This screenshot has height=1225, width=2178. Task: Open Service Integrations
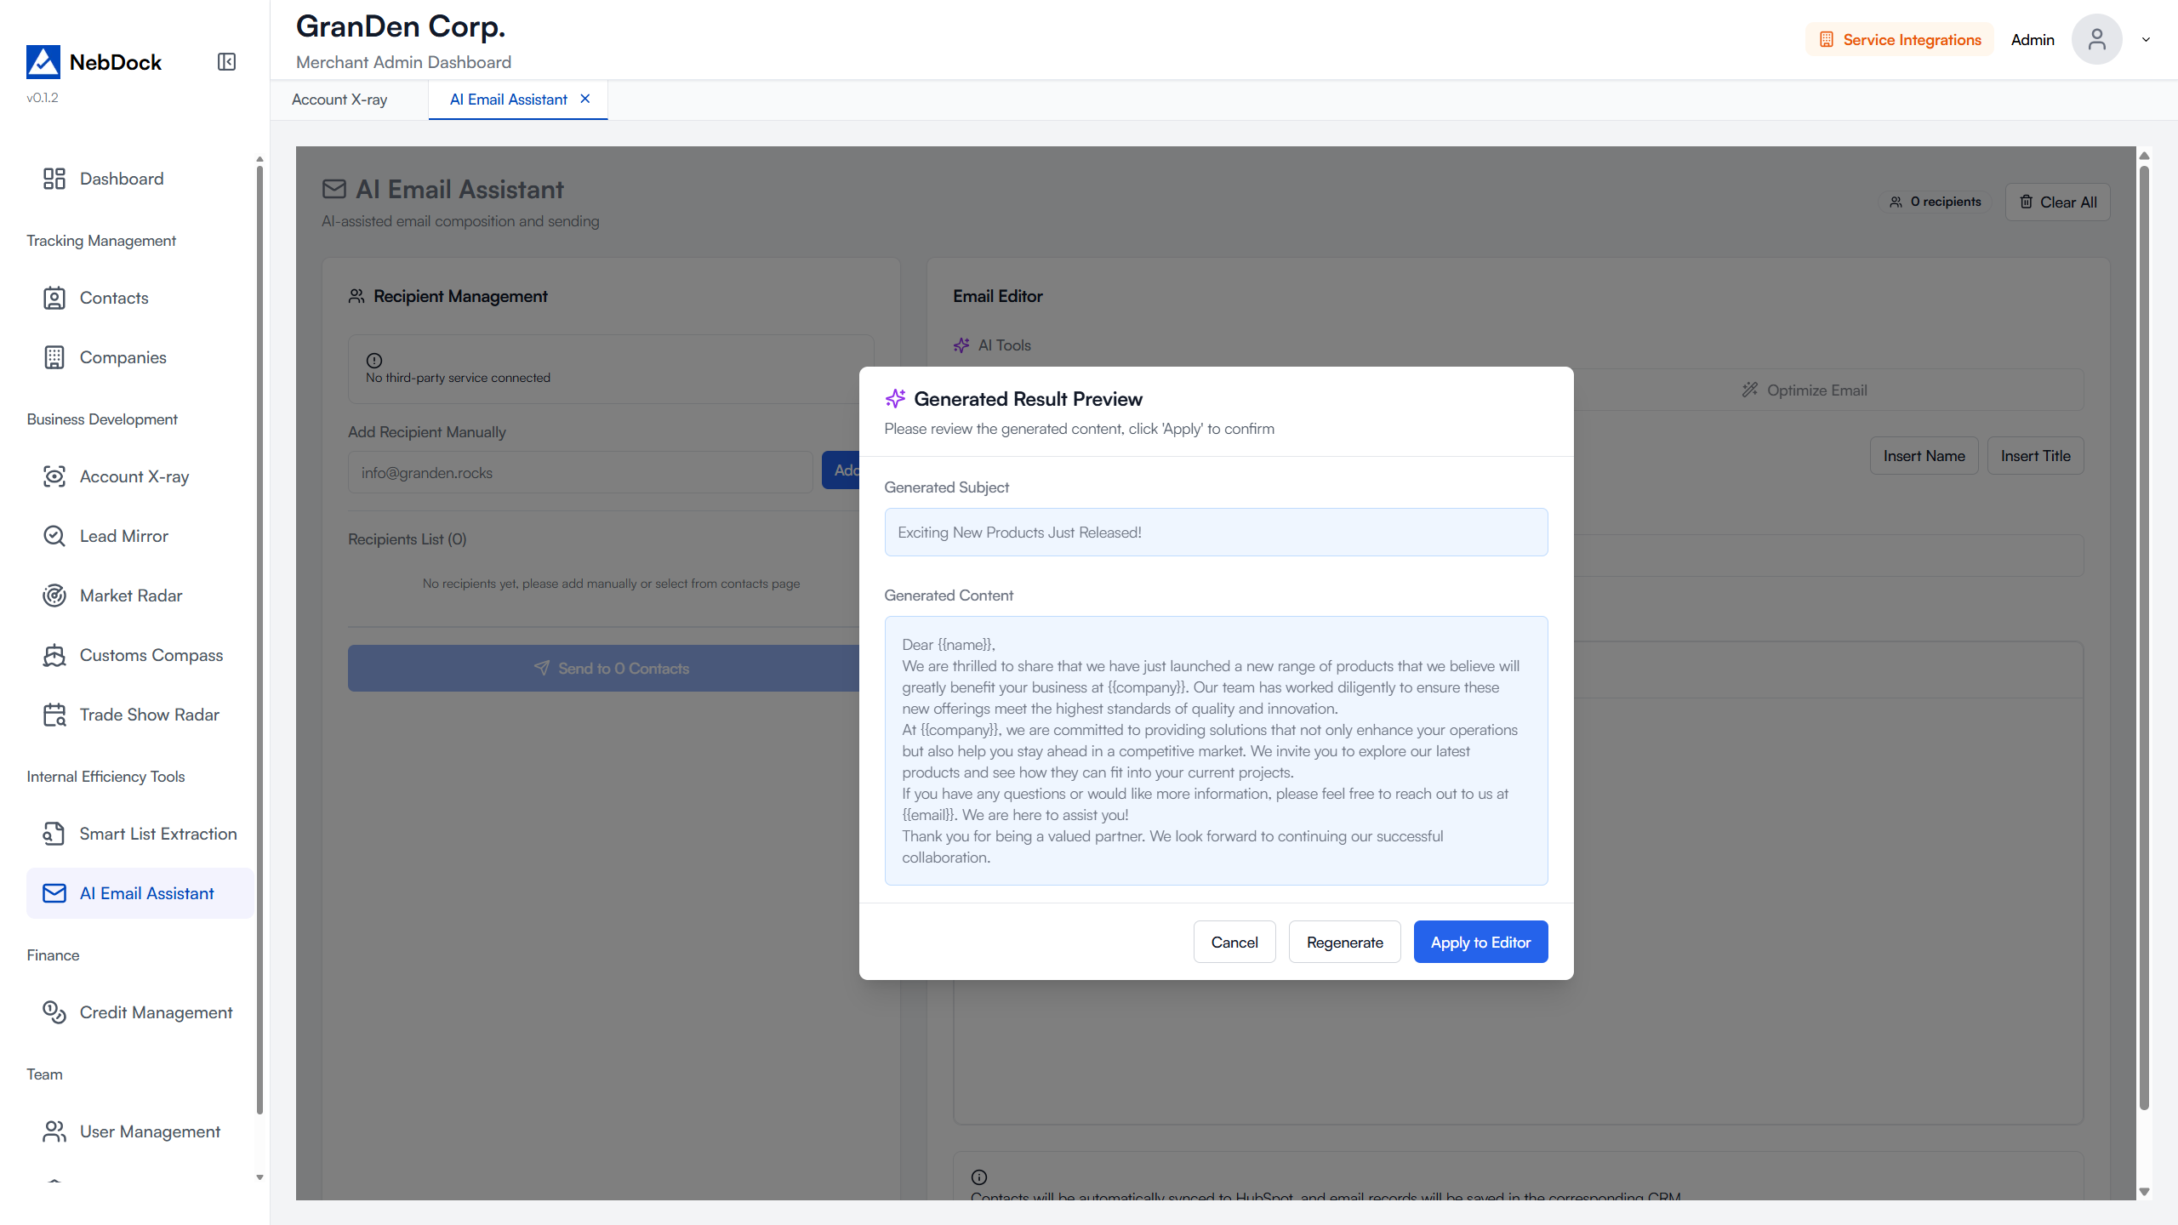click(x=1899, y=39)
